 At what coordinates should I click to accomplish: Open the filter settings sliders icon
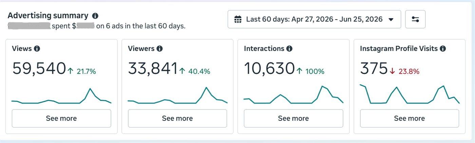click(x=415, y=19)
